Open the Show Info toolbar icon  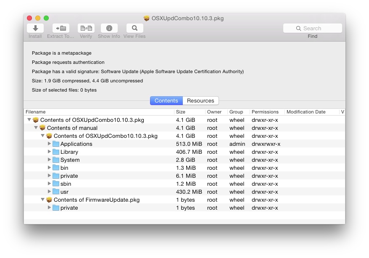[x=109, y=28]
